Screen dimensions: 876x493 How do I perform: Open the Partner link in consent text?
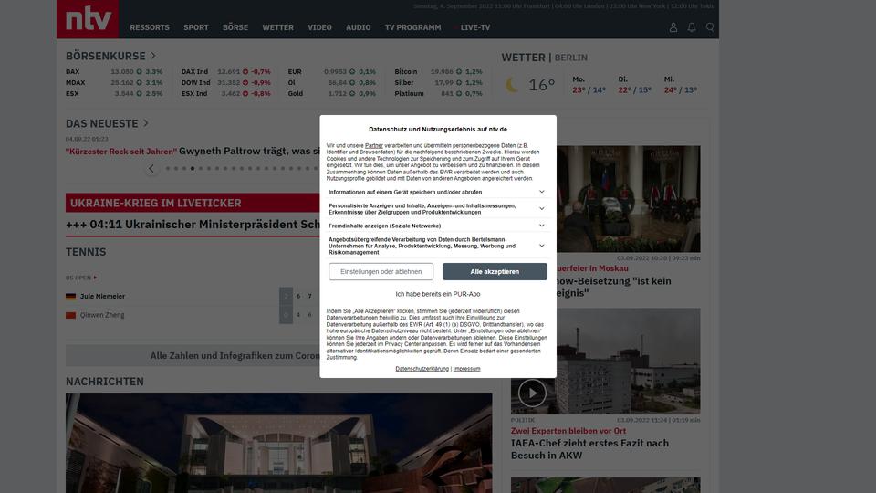(374, 145)
